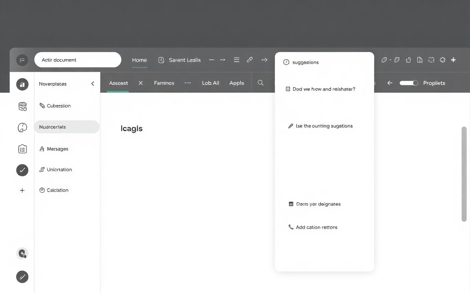Collapse the Noverplates sidebar chevron
The width and height of the screenshot is (470, 293).
tap(93, 84)
